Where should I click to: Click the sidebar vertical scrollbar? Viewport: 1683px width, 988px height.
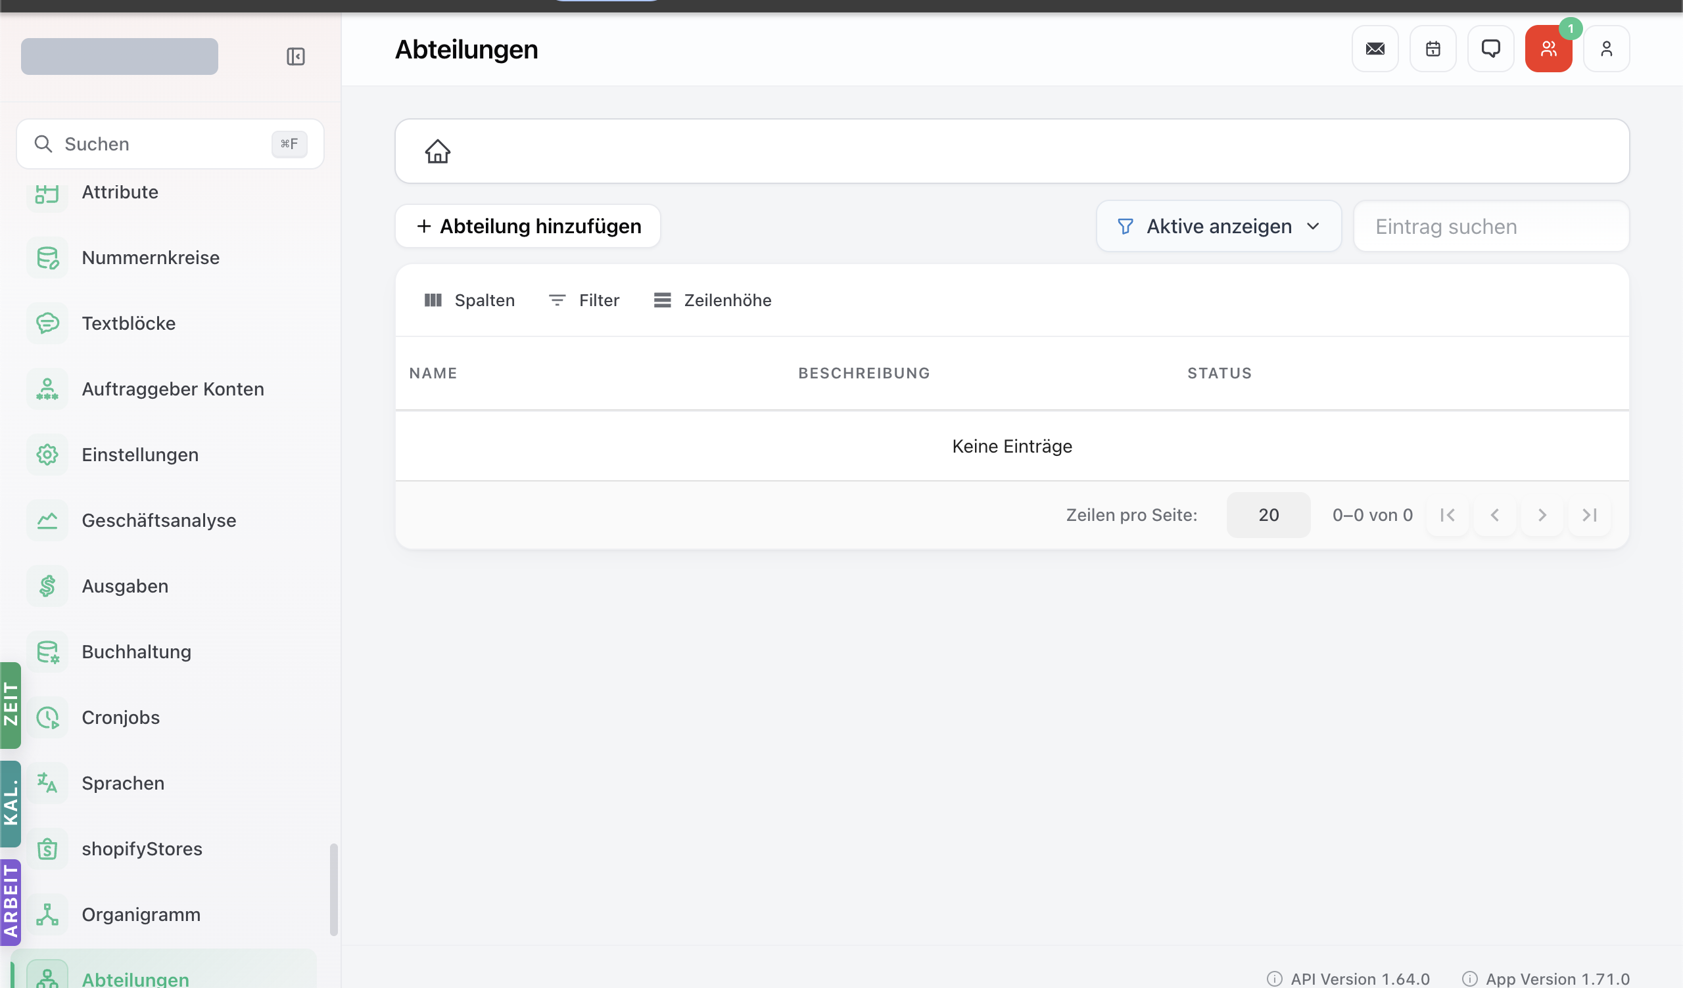333,890
